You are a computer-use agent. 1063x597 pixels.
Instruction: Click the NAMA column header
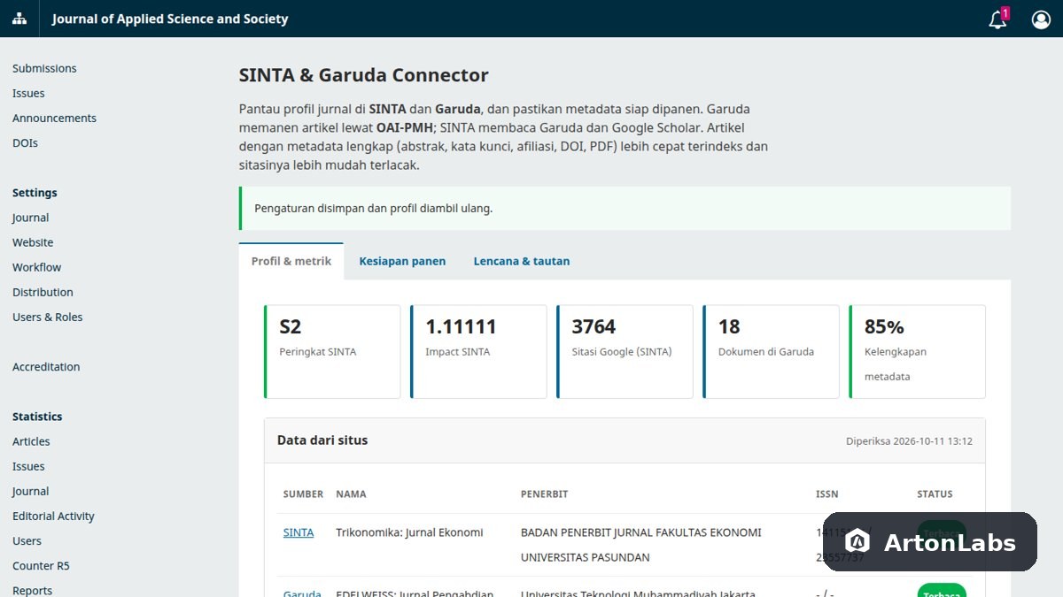(351, 494)
